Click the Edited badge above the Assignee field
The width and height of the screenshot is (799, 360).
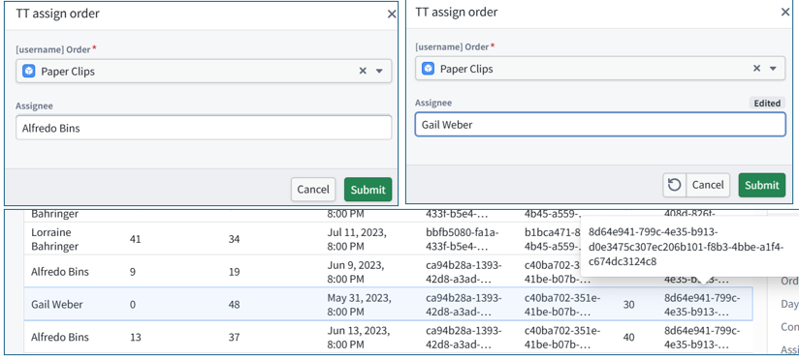[x=767, y=104]
